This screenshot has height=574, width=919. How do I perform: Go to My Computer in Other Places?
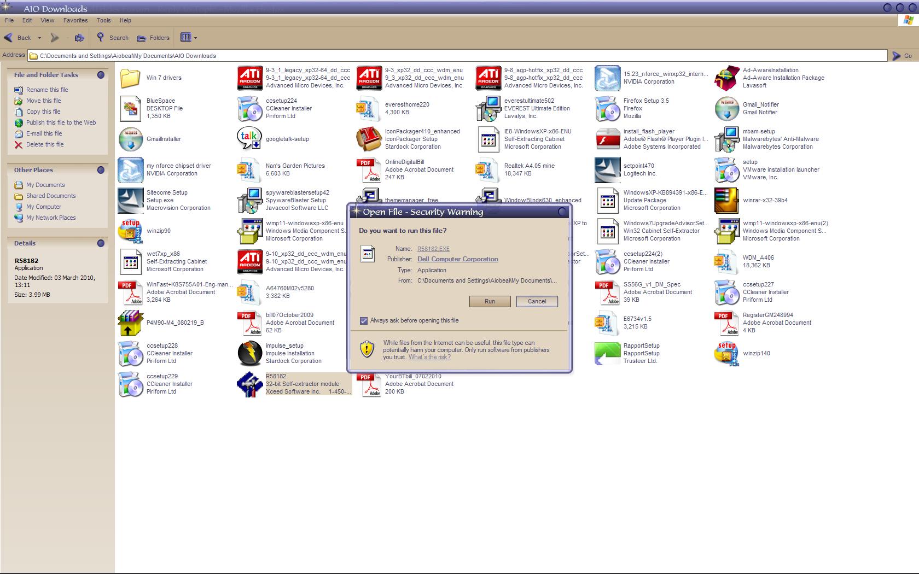pos(44,207)
